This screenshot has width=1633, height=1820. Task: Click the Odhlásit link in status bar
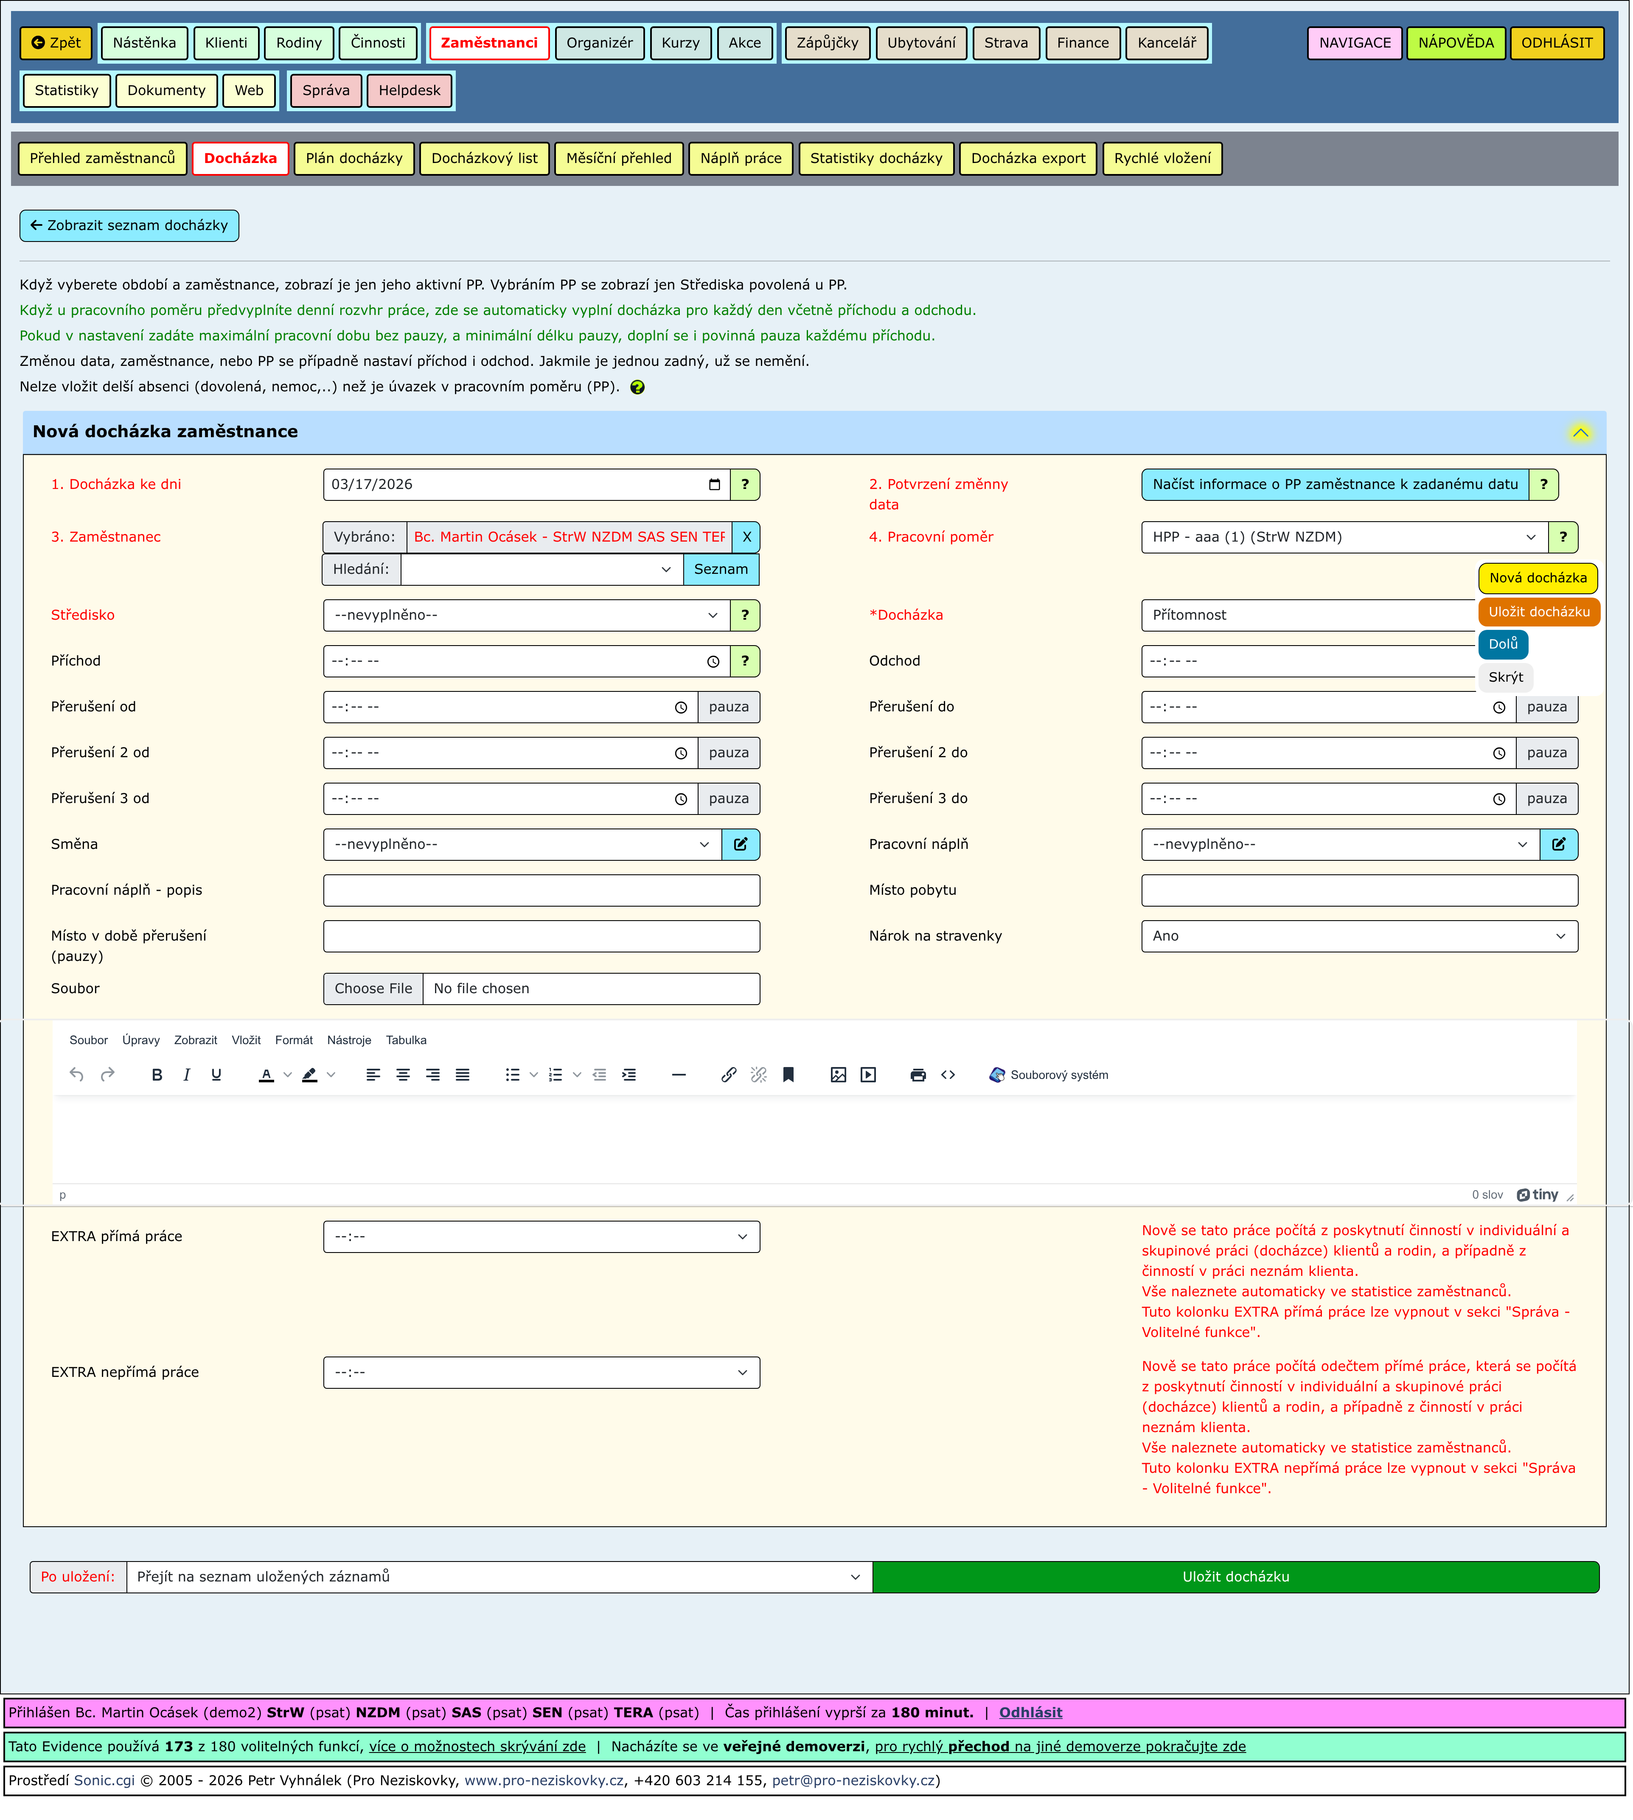1030,1712
